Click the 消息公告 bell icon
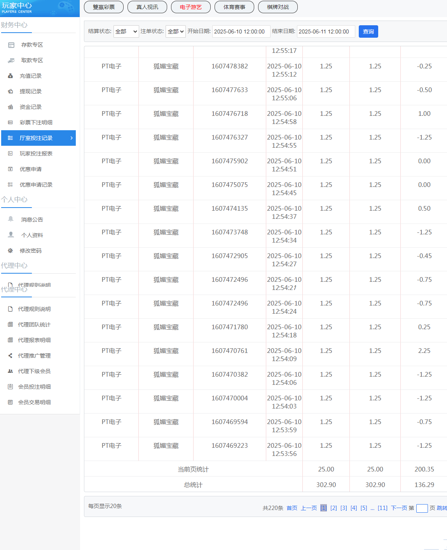447x550 pixels. click(x=11, y=219)
